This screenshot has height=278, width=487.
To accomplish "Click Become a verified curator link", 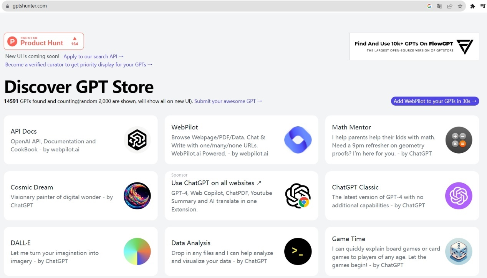I will (x=79, y=65).
